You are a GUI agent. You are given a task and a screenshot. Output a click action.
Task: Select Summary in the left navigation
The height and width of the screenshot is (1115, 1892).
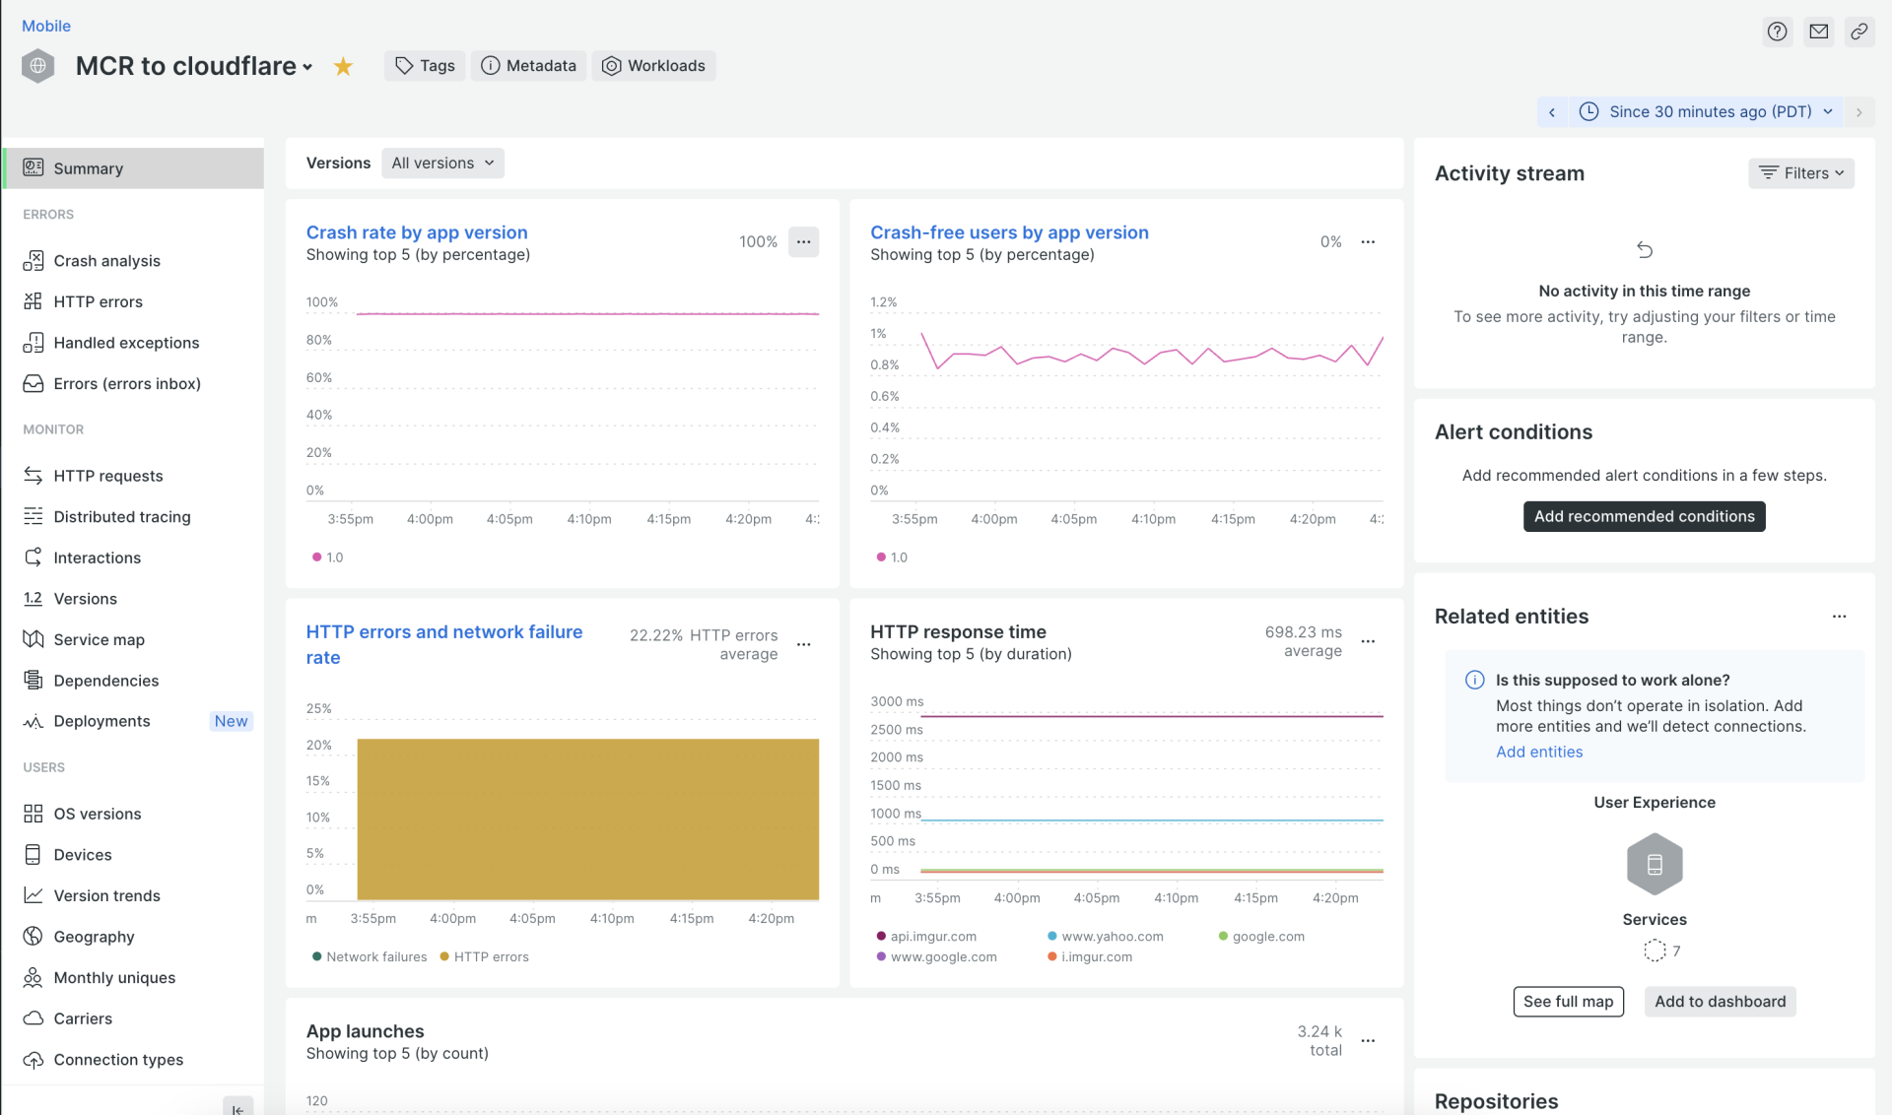(87, 167)
